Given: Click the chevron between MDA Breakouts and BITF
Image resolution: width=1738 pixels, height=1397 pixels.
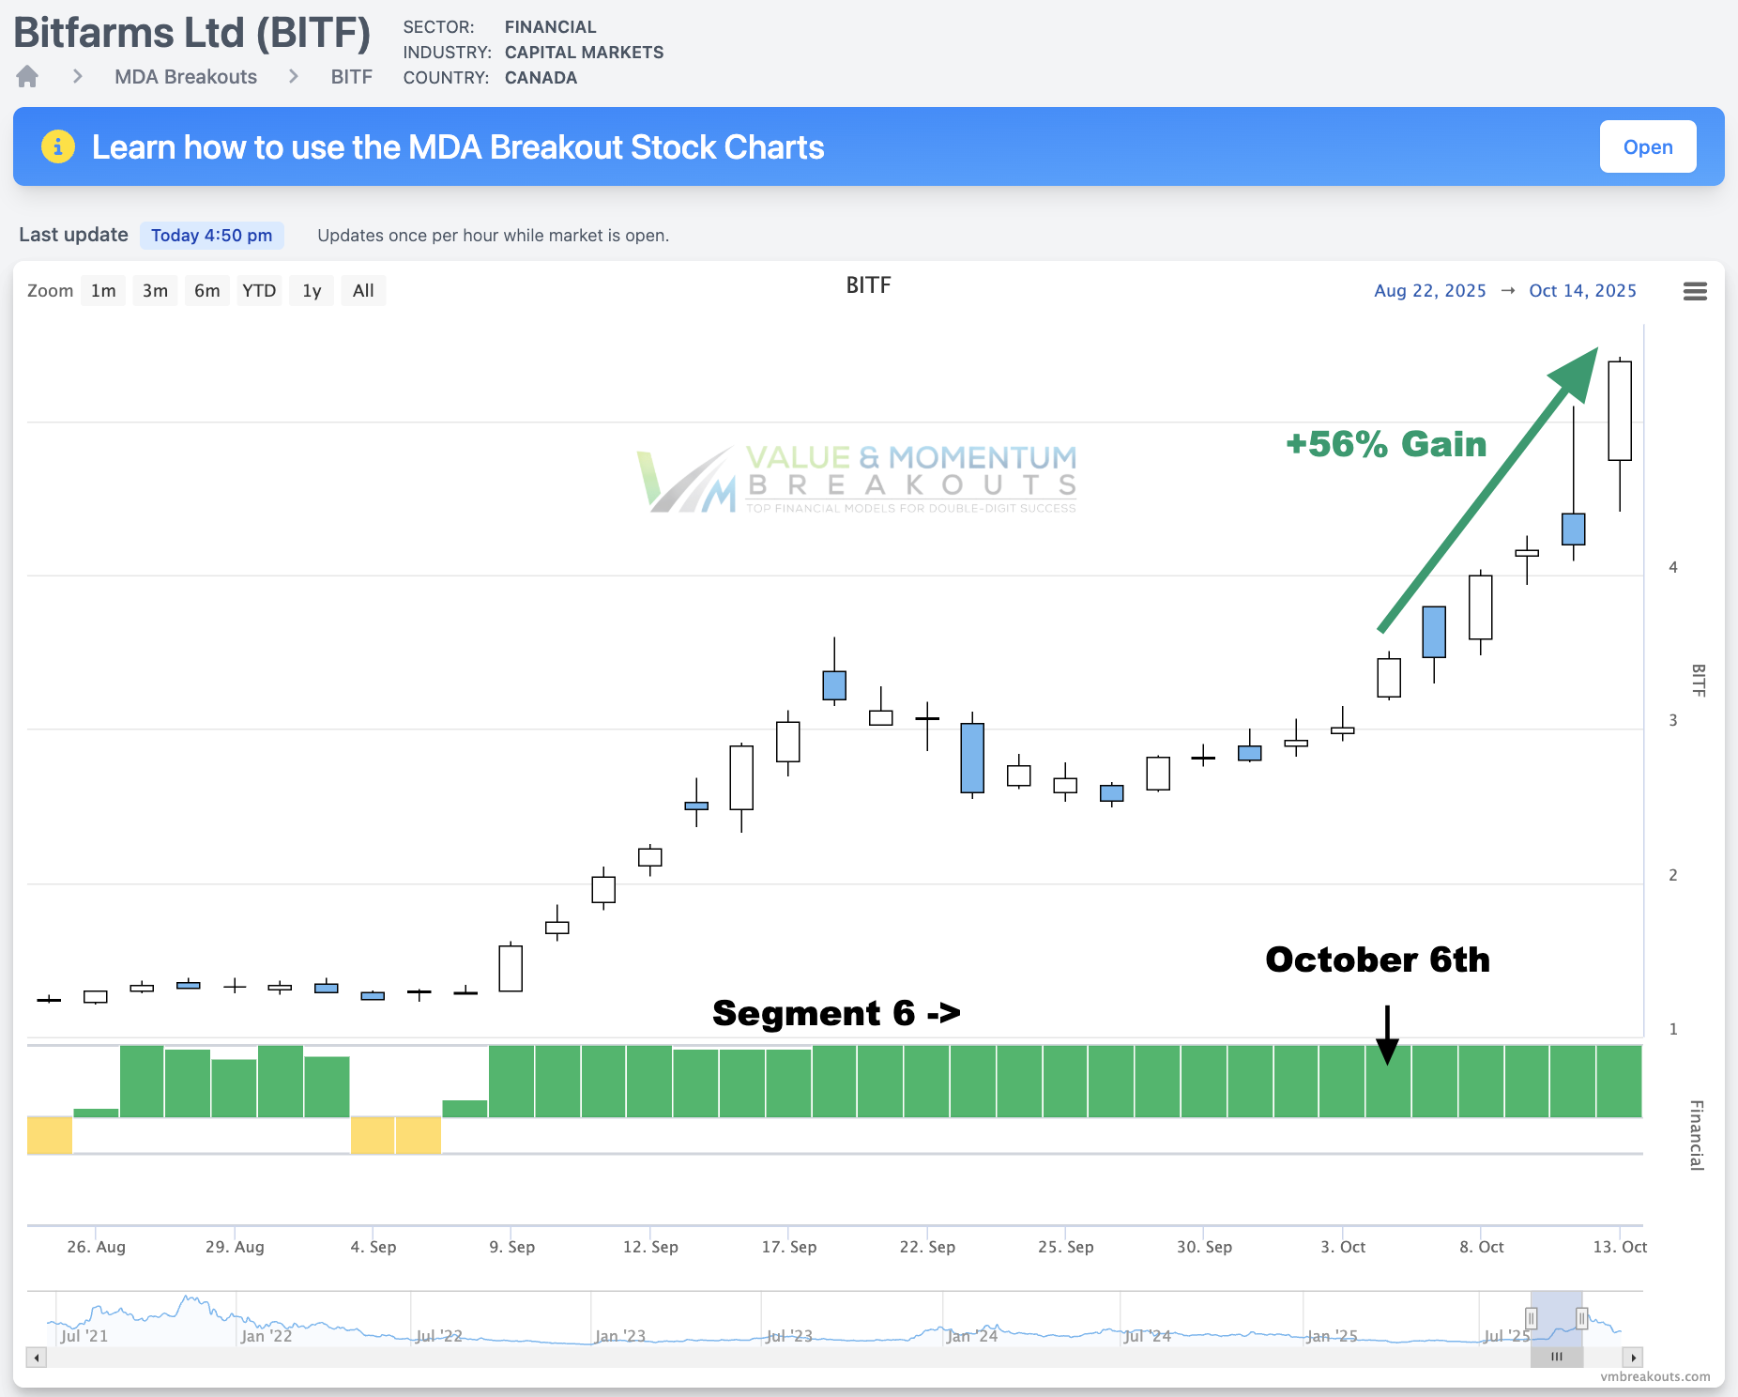Looking at the screenshot, I should click(x=293, y=76).
